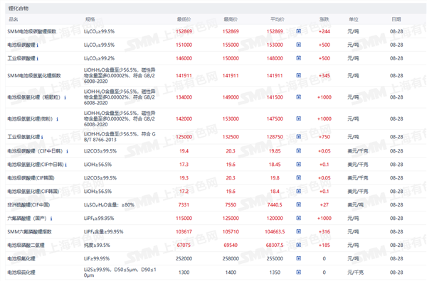
Task: Select the 锂化合物 section header
Action: pos(19,9)
